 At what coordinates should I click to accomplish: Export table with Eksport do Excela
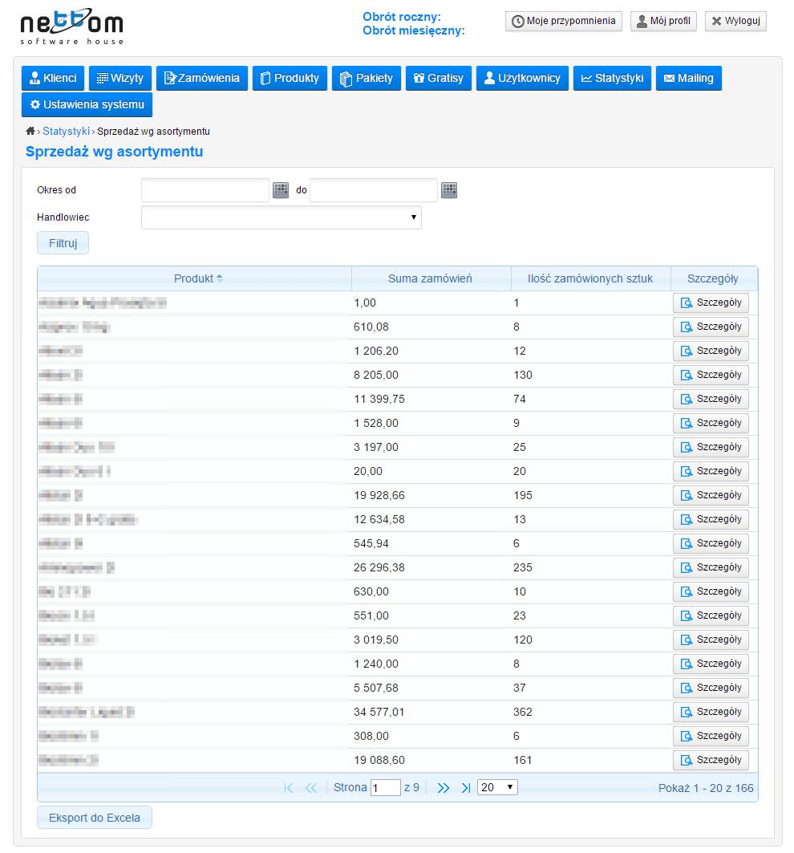95,818
